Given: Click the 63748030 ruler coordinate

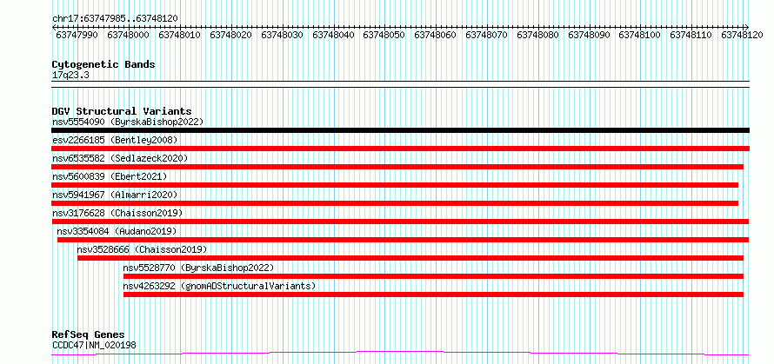Looking at the screenshot, I should click(x=282, y=35).
